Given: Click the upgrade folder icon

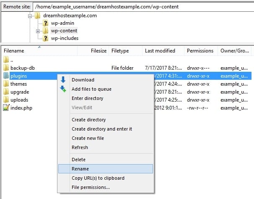Looking at the screenshot, I should 6,92.
